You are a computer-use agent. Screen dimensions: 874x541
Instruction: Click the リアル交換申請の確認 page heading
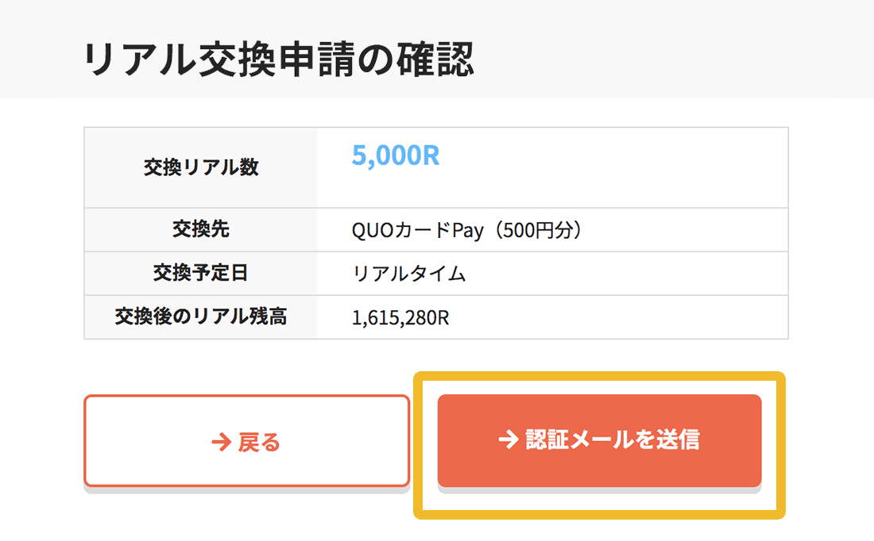coord(279,59)
